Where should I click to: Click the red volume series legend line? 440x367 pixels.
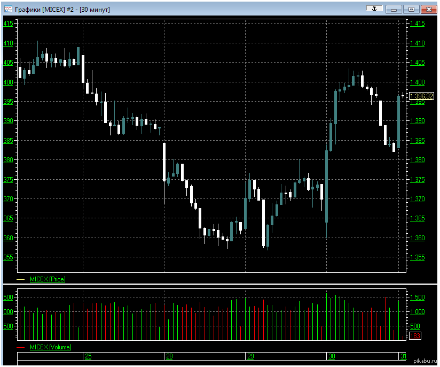tap(21, 348)
